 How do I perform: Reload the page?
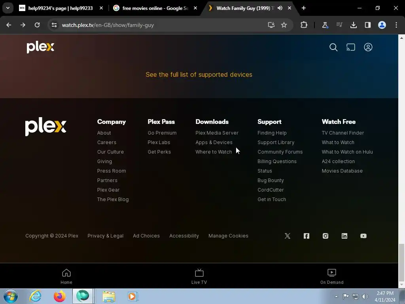(37, 25)
